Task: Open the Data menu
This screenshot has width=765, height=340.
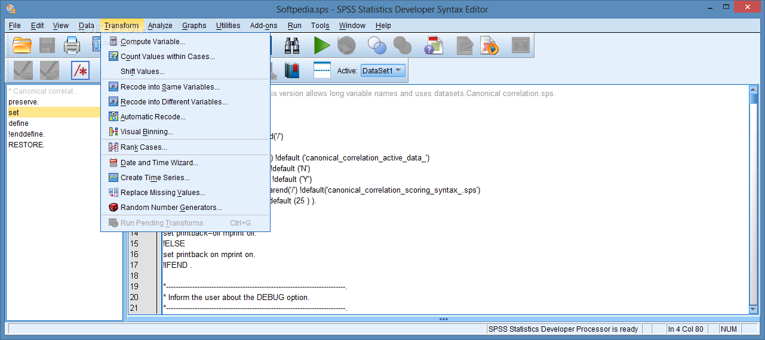Action: (x=86, y=26)
